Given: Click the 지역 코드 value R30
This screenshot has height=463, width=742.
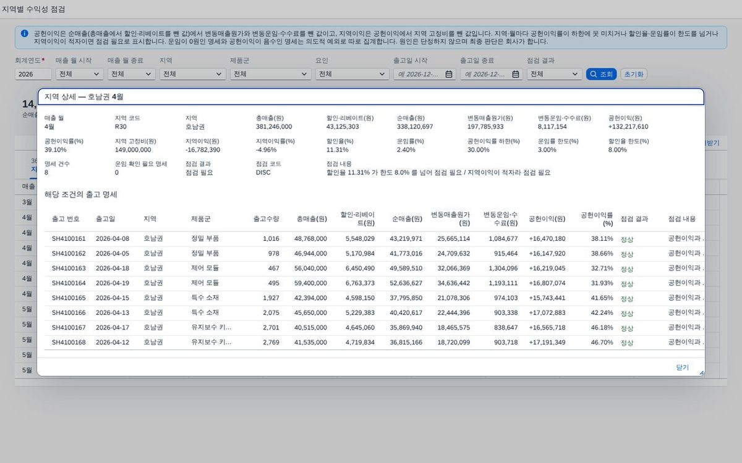Looking at the screenshot, I should (x=121, y=127).
